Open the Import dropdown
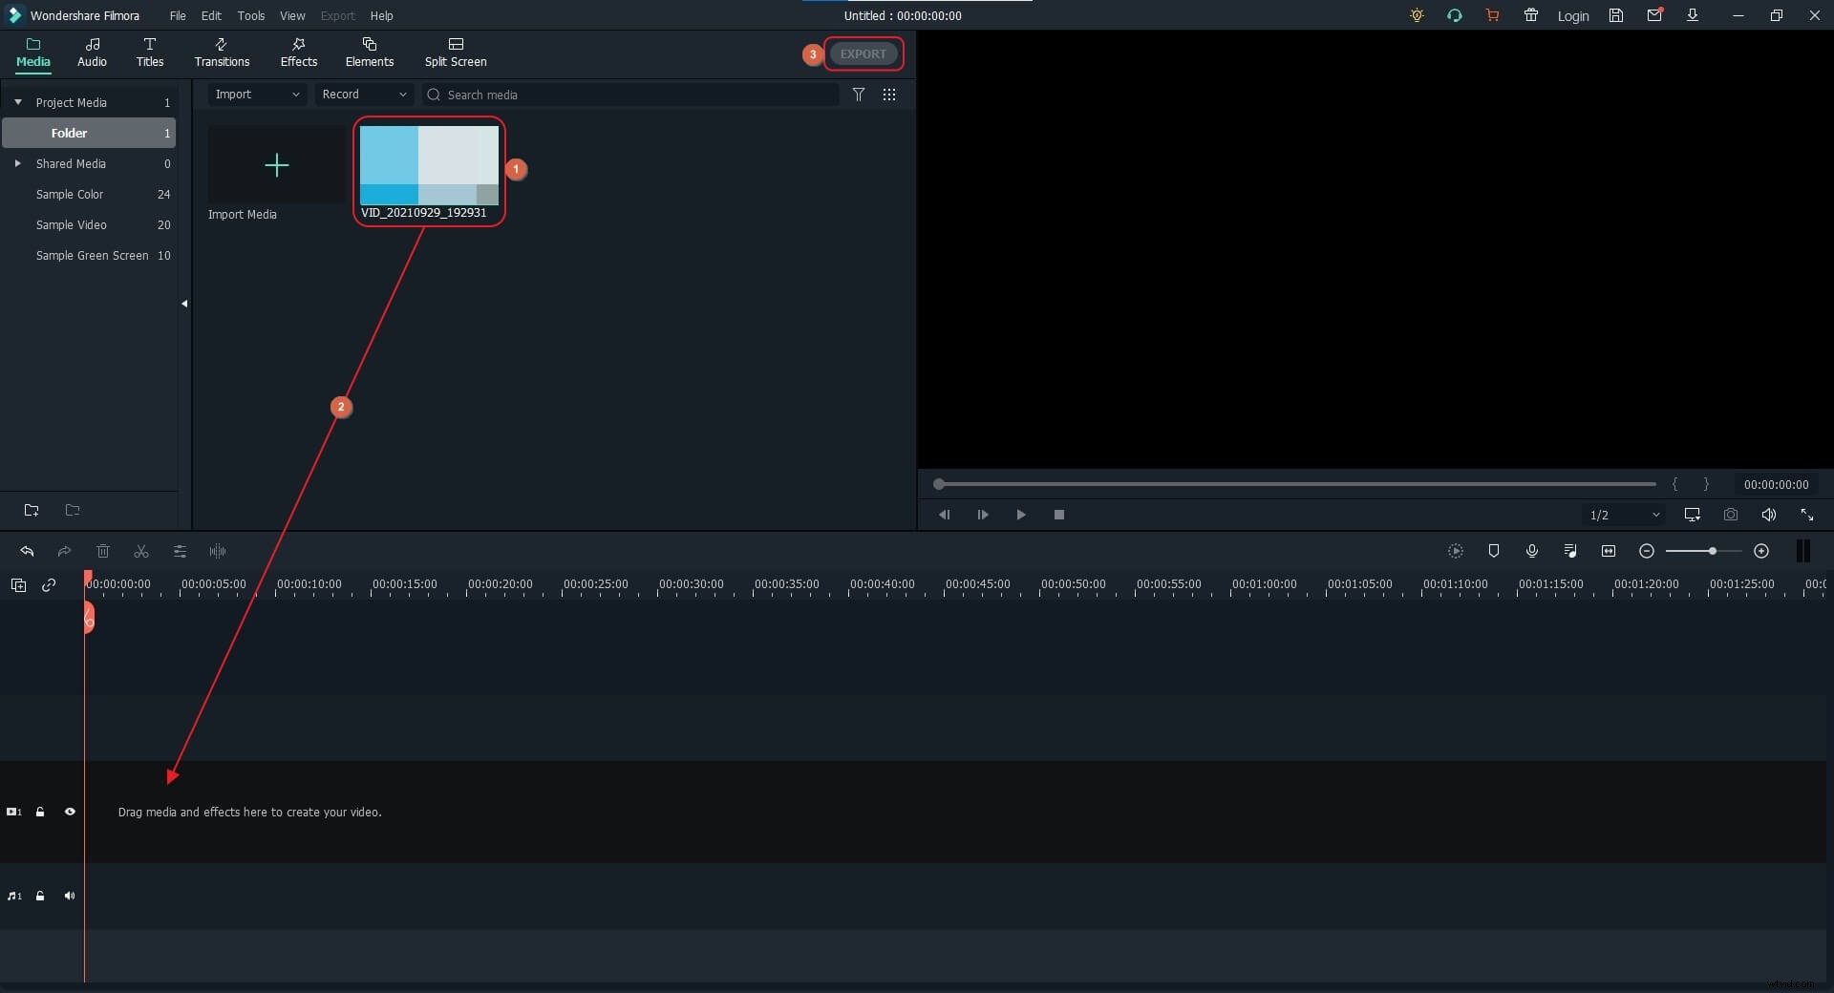Screen dimensions: 1834x993 [257, 95]
